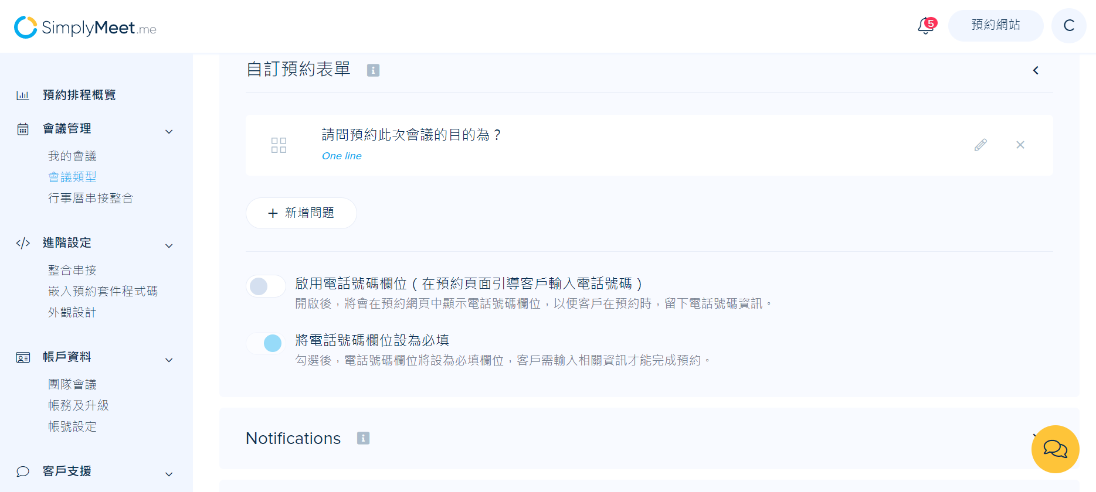Collapse the 帳戶資料 sidebar group

169,360
